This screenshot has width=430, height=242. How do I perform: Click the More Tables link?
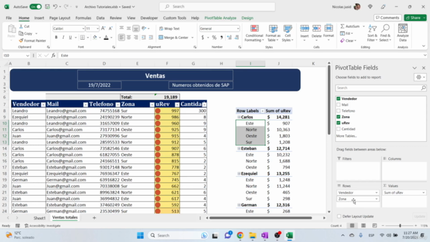(347, 136)
